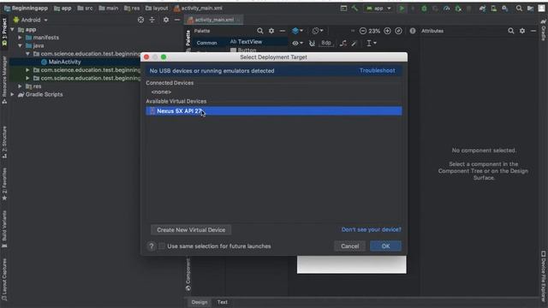The width and height of the screenshot is (548, 308).
Task: Select TextView in the palette
Action: [x=249, y=42]
